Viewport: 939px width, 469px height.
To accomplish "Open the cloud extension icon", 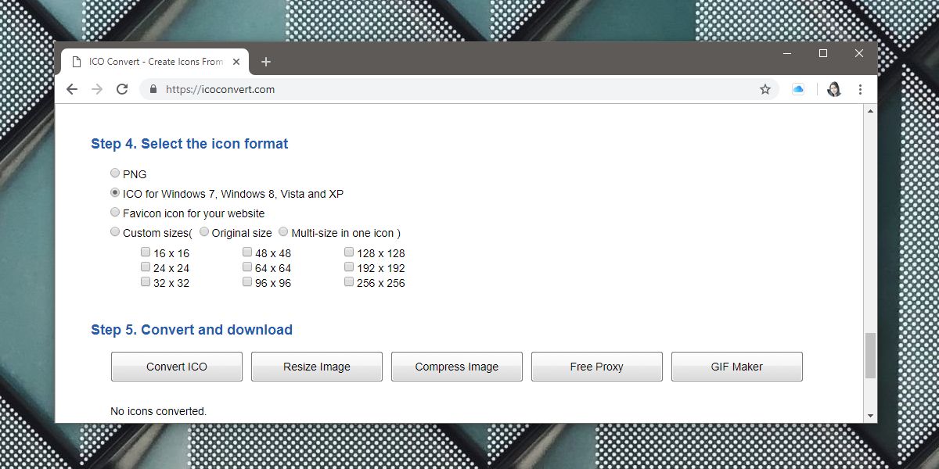I will pyautogui.click(x=797, y=89).
